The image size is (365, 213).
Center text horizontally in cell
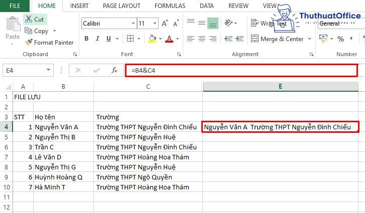pyautogui.click(x=202, y=39)
